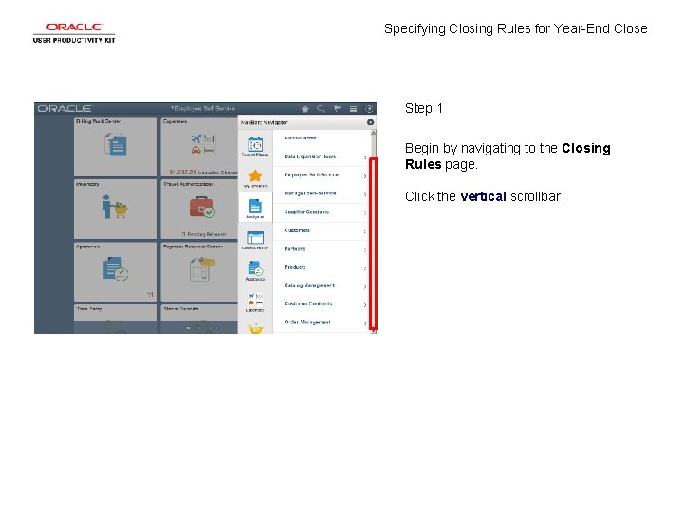This screenshot has height=512, width=683.
Task: Open the Expenses tile
Action: (199, 147)
